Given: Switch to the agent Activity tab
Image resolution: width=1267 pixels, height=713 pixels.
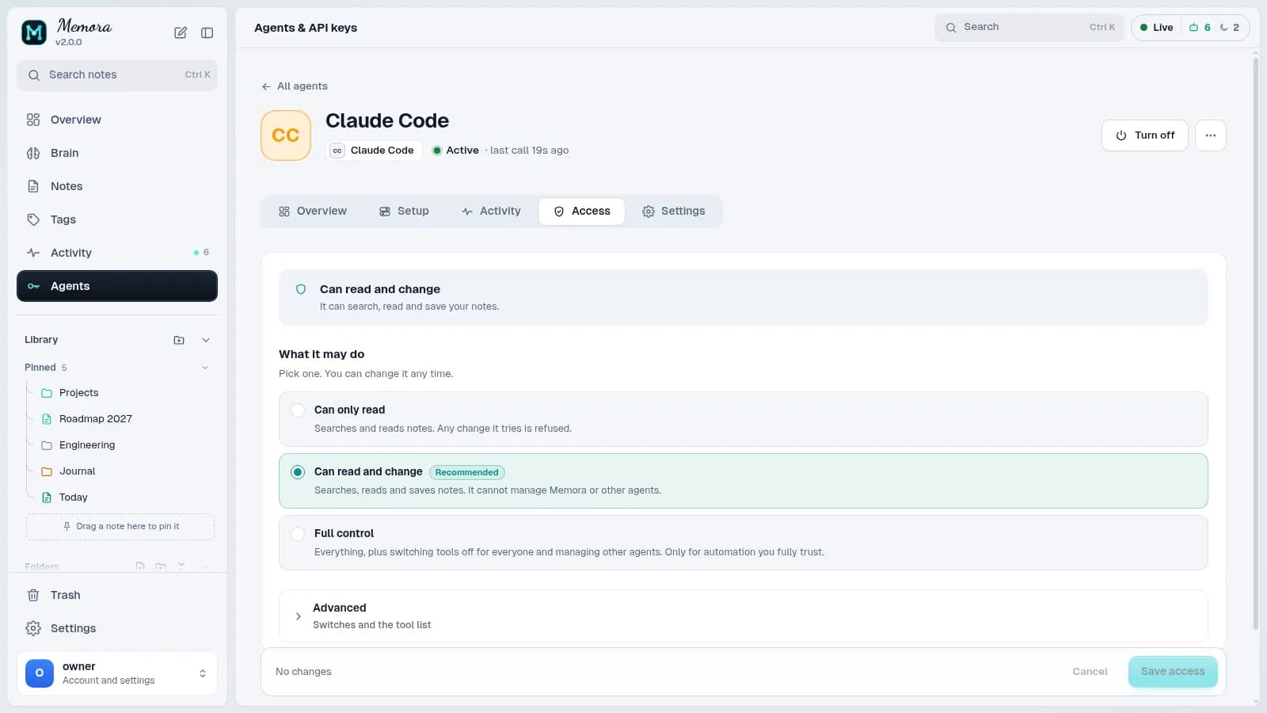Looking at the screenshot, I should (x=491, y=212).
